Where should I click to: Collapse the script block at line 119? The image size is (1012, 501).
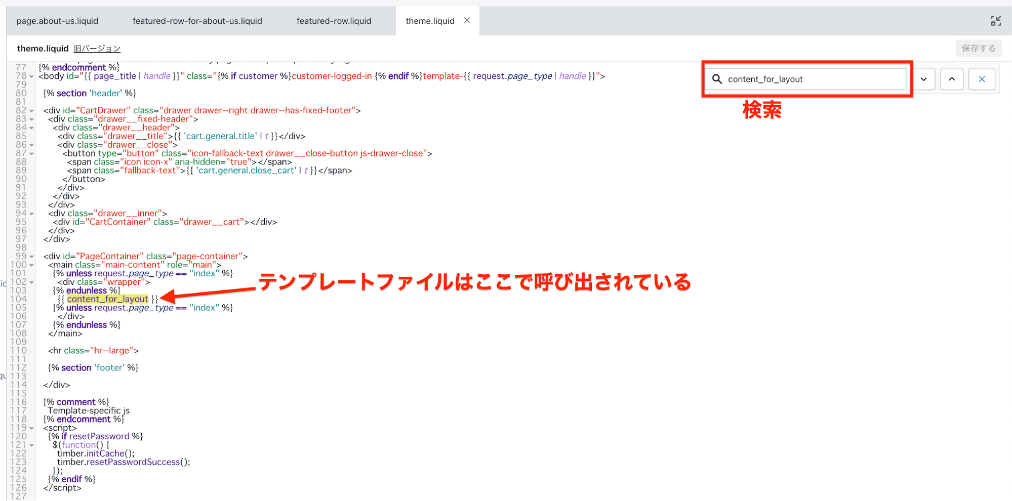(x=31, y=428)
